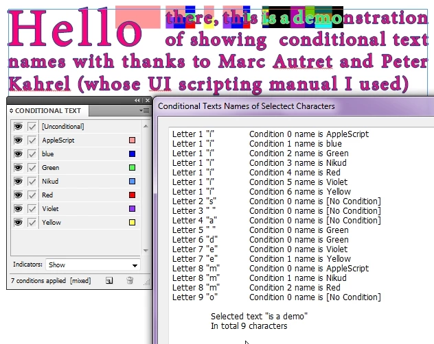Click the AppleScript pink color swatch
Image resolution: width=434 pixels, height=344 pixels.
pyautogui.click(x=133, y=140)
